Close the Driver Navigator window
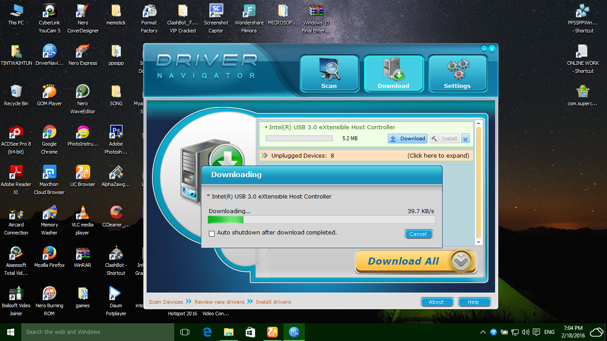The height and width of the screenshot is (341, 607). pyautogui.click(x=492, y=48)
